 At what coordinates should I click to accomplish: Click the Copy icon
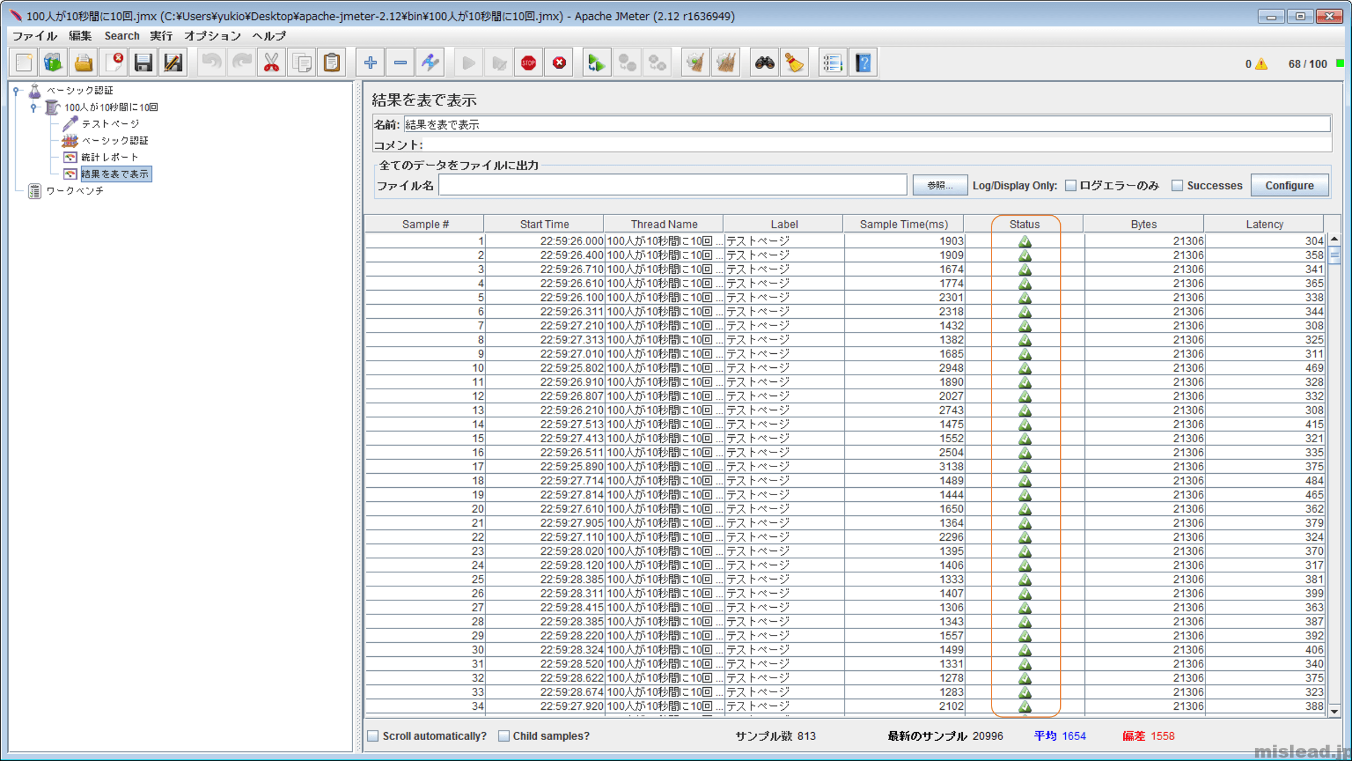302,63
